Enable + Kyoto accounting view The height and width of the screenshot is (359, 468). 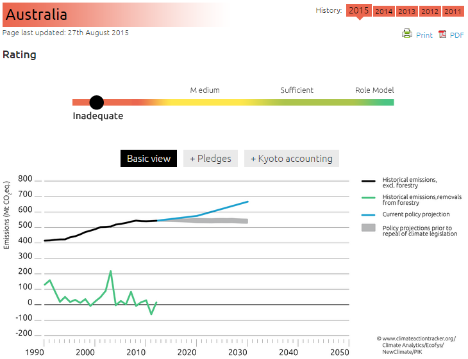pos(291,159)
